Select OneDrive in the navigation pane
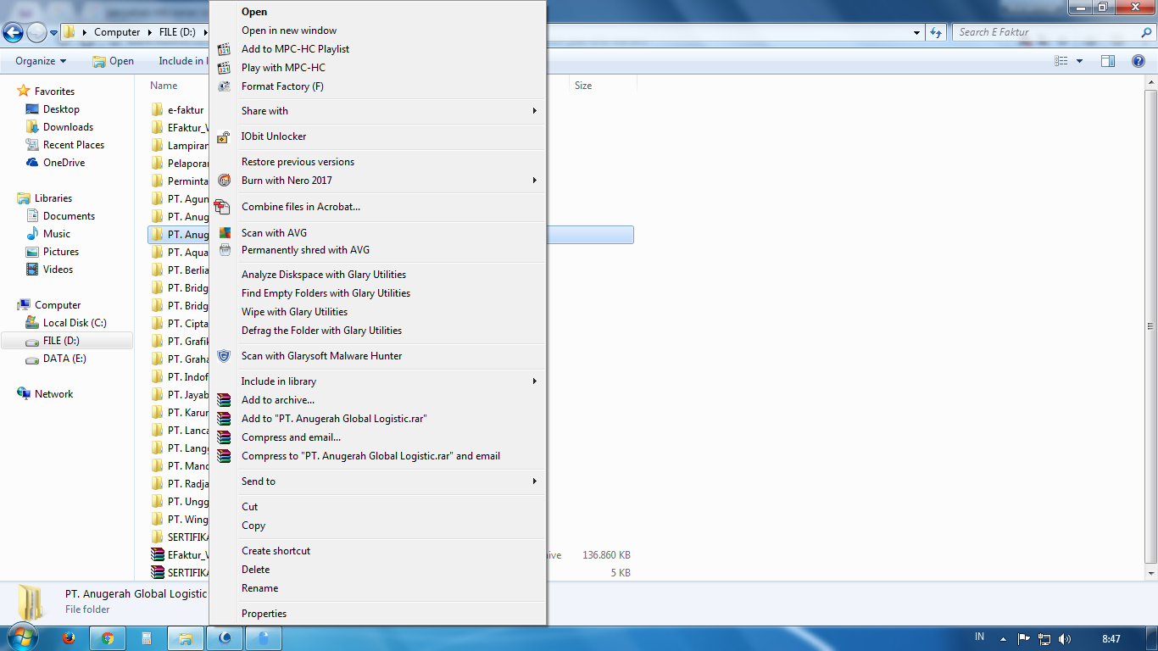The height and width of the screenshot is (651, 1158). [x=64, y=163]
